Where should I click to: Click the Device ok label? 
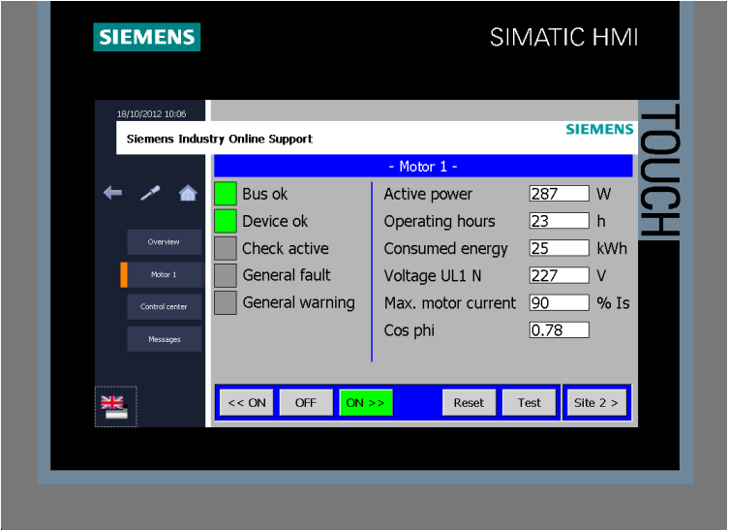click(x=275, y=221)
